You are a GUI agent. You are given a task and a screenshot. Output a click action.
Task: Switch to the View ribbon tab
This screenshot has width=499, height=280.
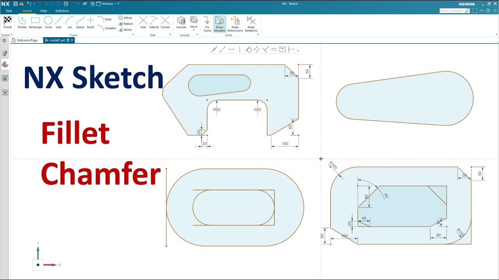[x=44, y=11]
